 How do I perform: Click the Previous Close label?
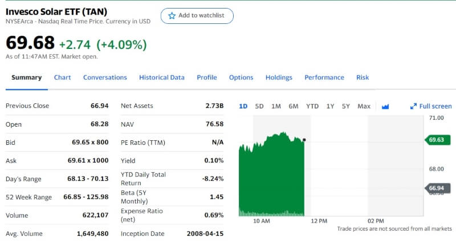tap(27, 106)
